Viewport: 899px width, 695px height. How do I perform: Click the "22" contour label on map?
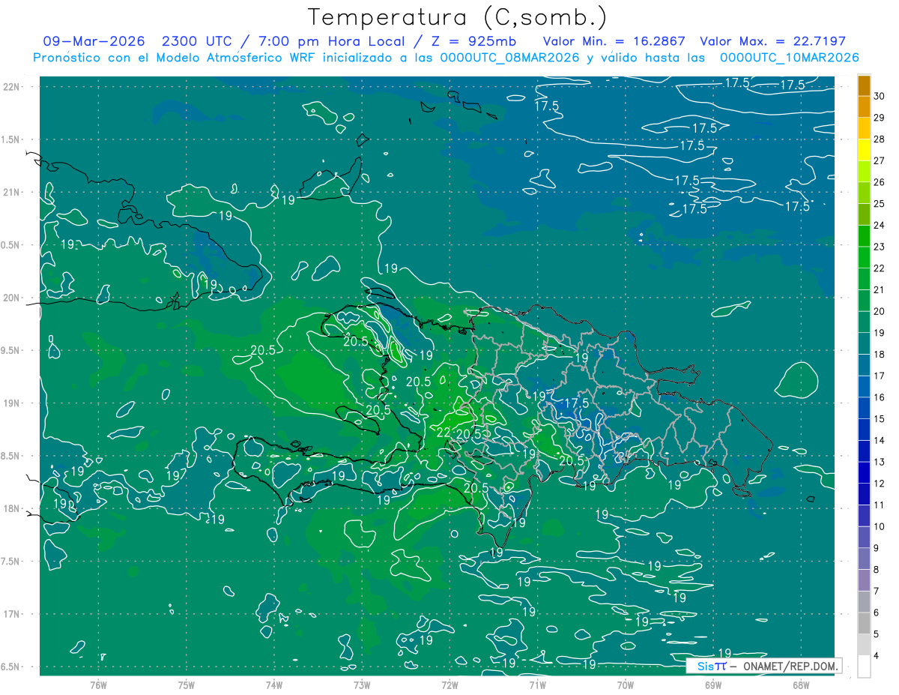[x=444, y=433]
